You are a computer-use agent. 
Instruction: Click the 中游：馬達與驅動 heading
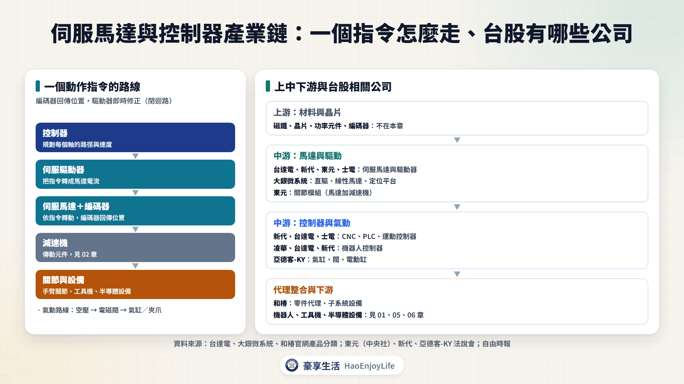point(307,156)
